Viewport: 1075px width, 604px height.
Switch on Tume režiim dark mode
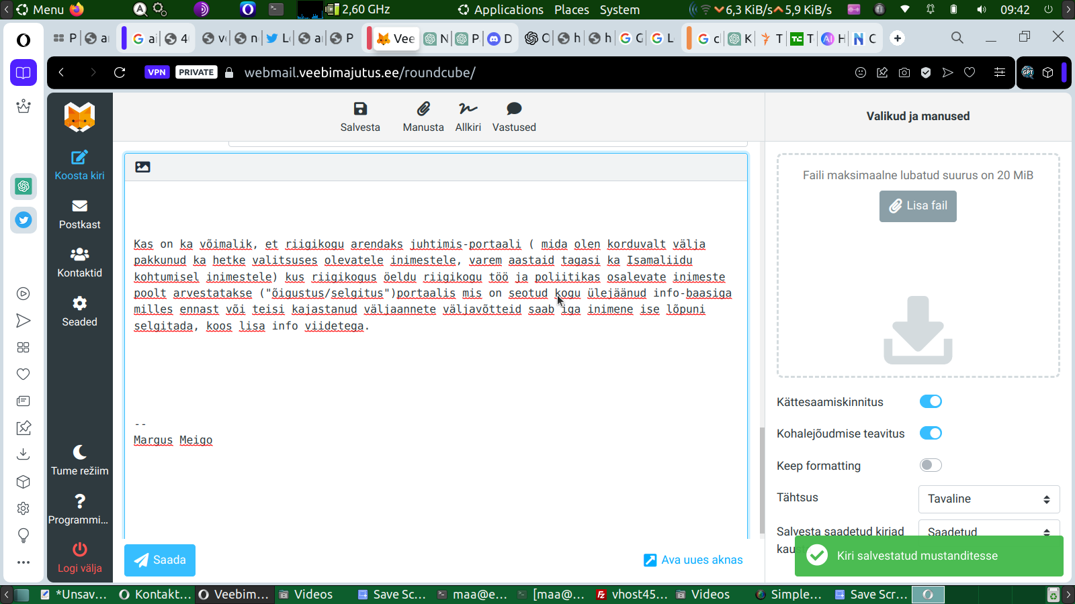[x=79, y=460]
